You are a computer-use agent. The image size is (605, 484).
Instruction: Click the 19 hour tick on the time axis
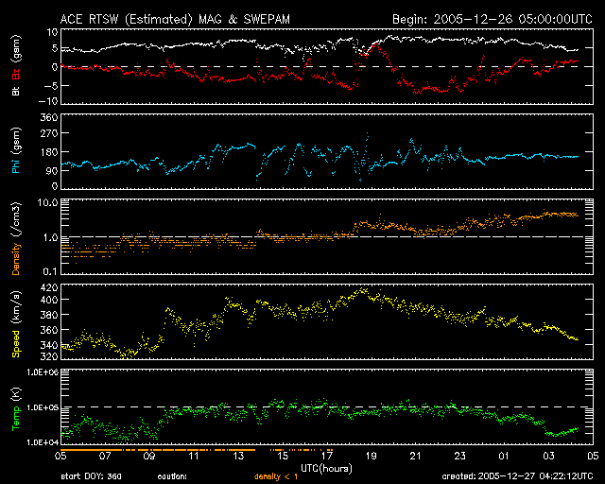(x=371, y=457)
